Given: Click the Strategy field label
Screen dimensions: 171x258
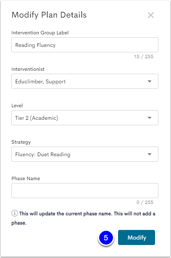Looking at the screenshot, I should tap(21, 142).
